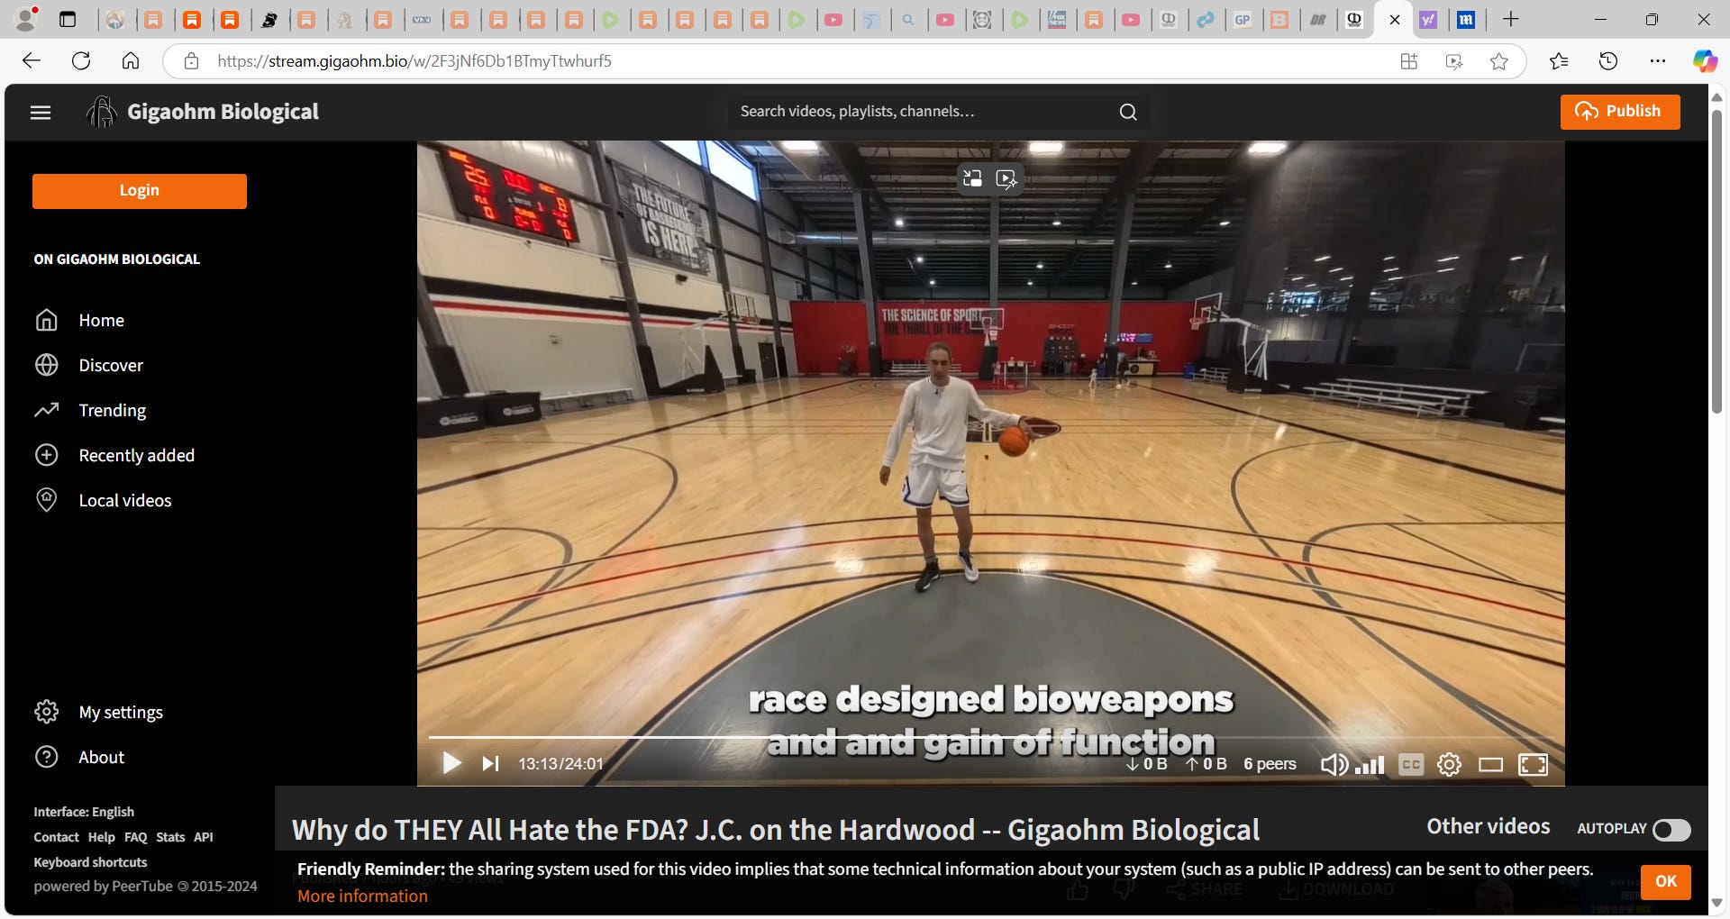
Task: Open Keyboard shortcuts link
Action: 90,862
